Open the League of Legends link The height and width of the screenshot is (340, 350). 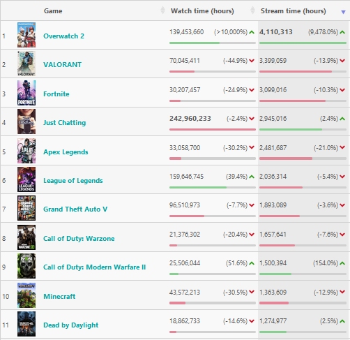point(73,181)
